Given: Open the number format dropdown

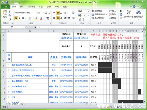Looking at the screenshot, I should tap(88, 11).
